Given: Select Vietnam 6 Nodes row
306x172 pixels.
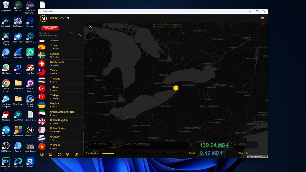Looking at the screenshot, I should [x=61, y=146].
